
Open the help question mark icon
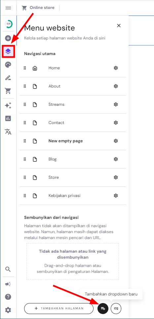(8, 297)
